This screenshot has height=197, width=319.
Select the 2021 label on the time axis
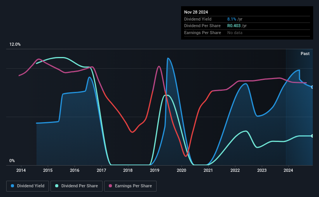pyautogui.click(x=208, y=170)
